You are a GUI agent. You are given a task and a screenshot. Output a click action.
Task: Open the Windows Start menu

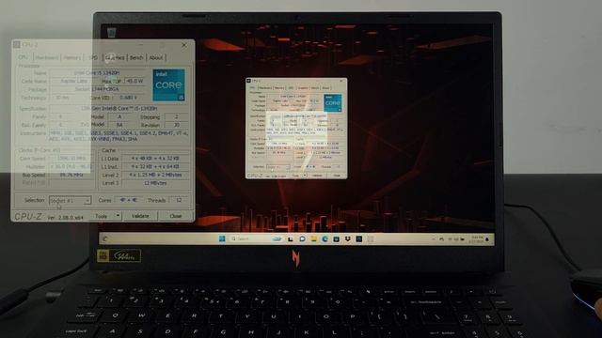tap(222, 238)
